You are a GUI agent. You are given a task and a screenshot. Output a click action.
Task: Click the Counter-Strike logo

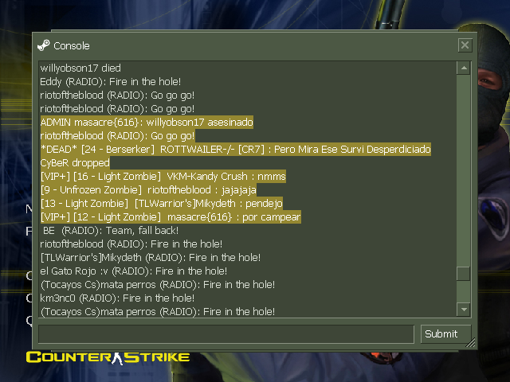click(x=108, y=357)
